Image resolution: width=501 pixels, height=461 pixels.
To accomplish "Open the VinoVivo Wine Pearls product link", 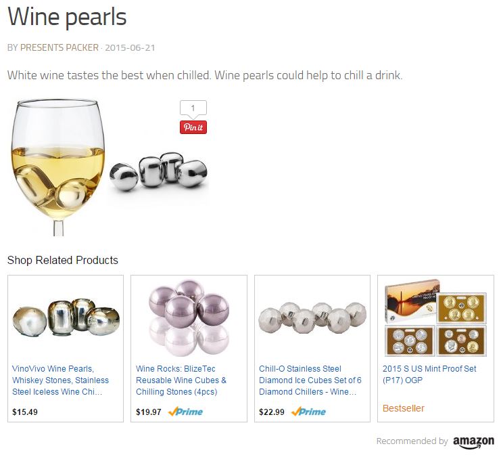I will [60, 380].
